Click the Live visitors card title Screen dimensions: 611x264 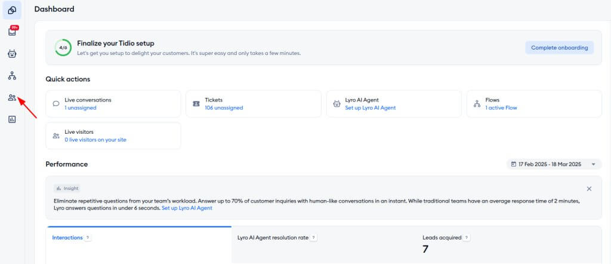tap(79, 132)
